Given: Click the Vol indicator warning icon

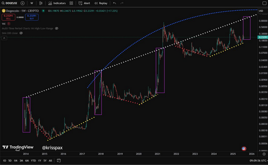Looking at the screenshot, I should click(9, 24).
